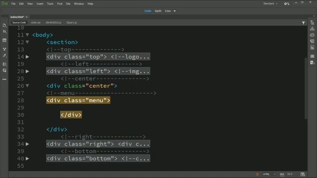This screenshot has height=178, width=317.
Task: Click linting error status icon in status bar
Action: pos(257,174)
